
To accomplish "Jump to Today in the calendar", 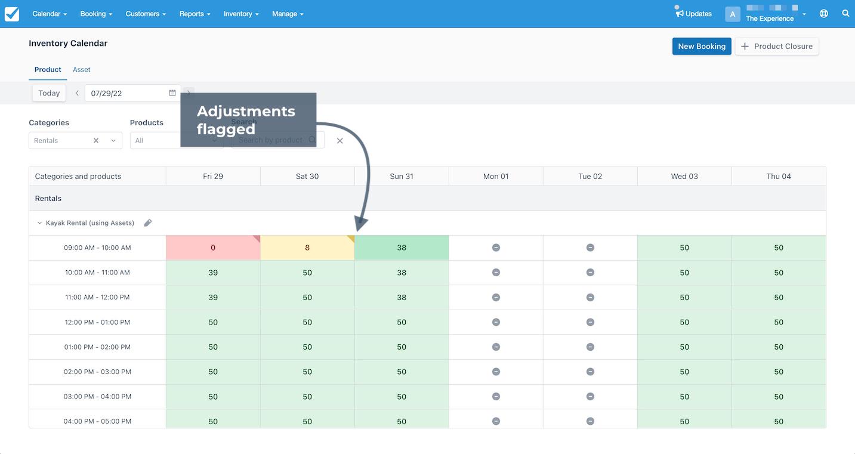I will (49, 93).
